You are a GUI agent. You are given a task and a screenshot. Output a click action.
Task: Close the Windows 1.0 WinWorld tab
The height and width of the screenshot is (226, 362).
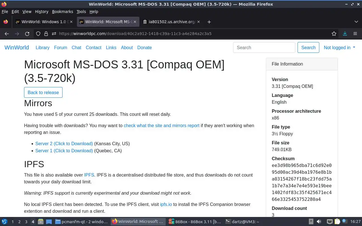click(x=71, y=22)
